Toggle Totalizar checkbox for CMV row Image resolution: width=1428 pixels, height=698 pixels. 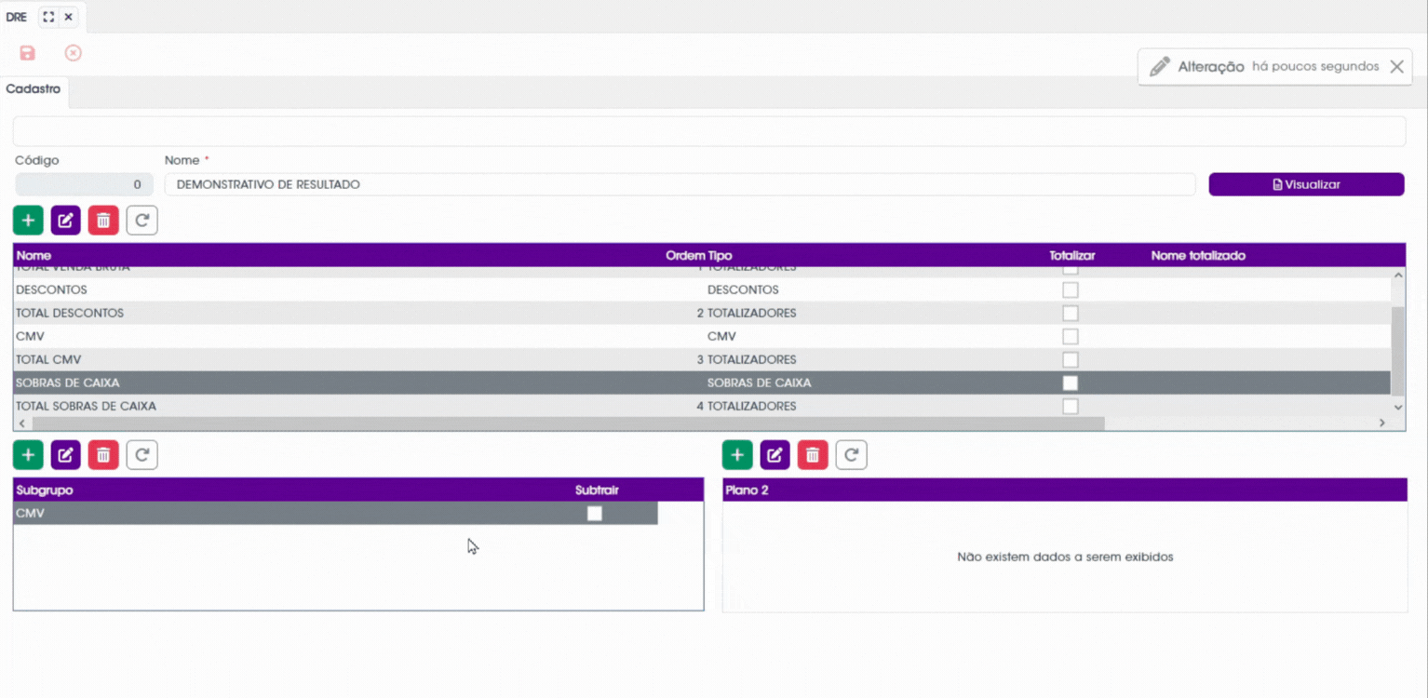[x=1071, y=336]
